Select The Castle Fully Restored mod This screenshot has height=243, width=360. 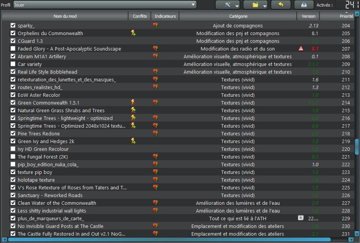tap(71, 234)
